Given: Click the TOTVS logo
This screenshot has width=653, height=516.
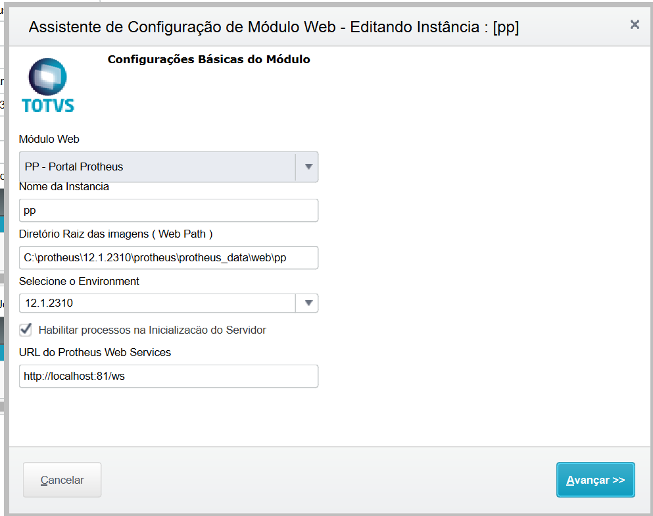Looking at the screenshot, I should (x=49, y=85).
